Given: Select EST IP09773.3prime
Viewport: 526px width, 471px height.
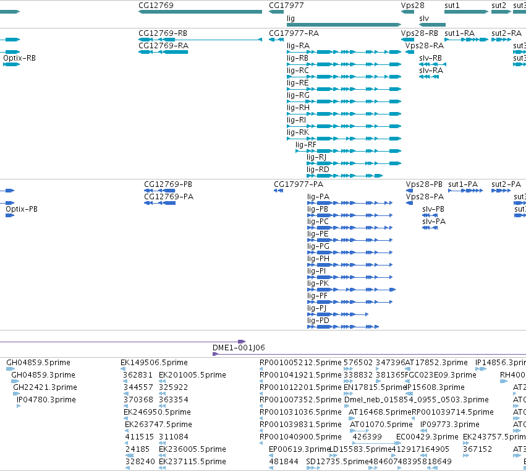Looking at the screenshot, I should click(423, 431).
